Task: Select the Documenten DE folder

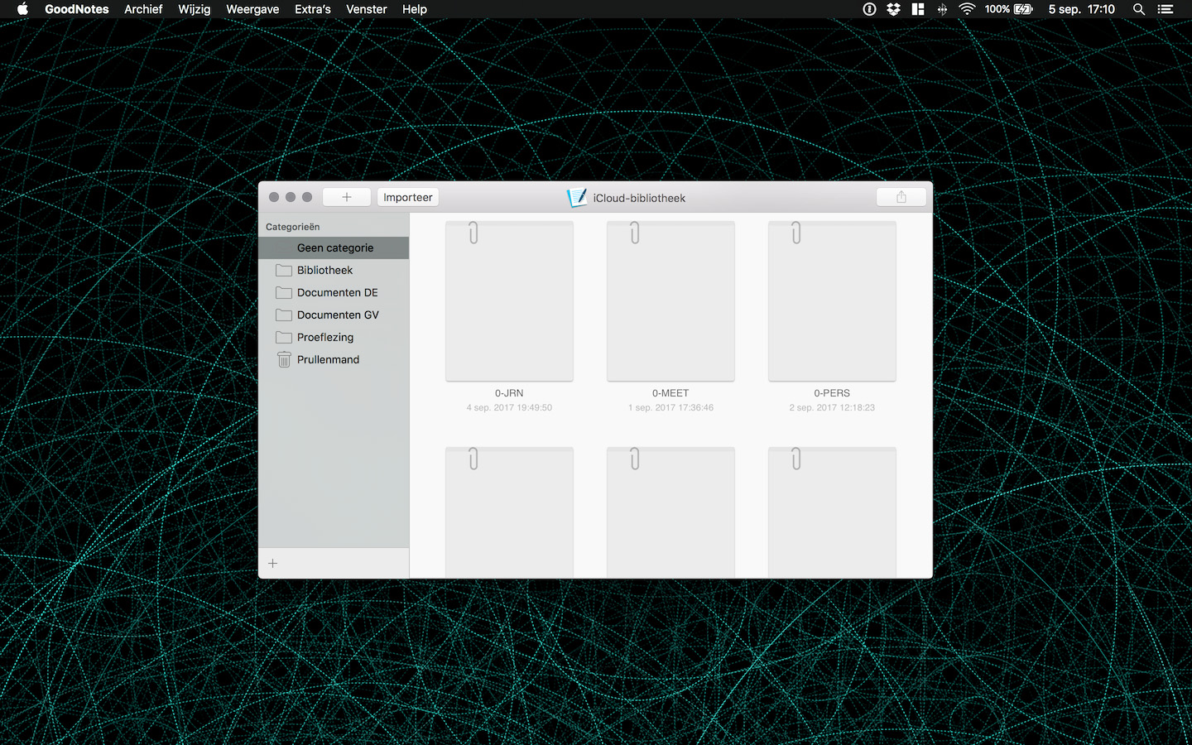Action: 334,292
